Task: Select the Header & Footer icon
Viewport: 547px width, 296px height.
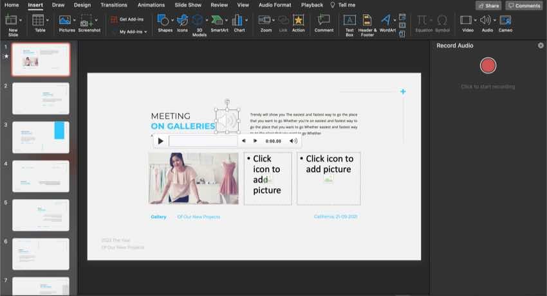Action: (x=367, y=21)
